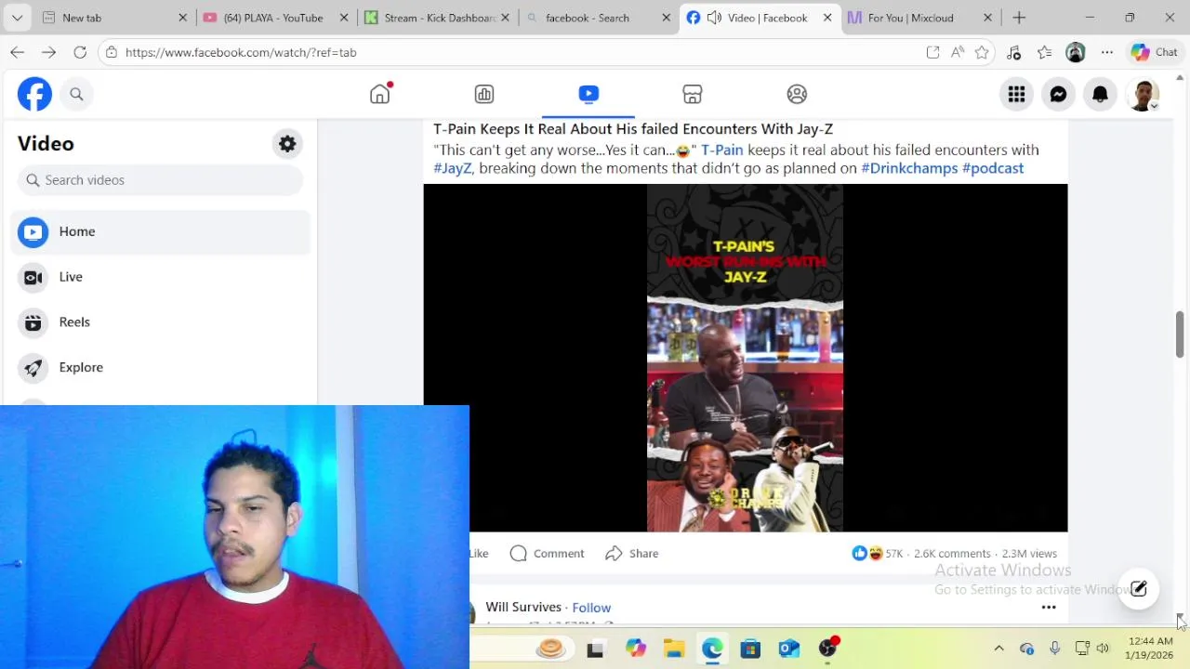Open the Favorites list icon in Edge toolbar
1190x669 pixels.
pyautogui.click(x=1045, y=52)
